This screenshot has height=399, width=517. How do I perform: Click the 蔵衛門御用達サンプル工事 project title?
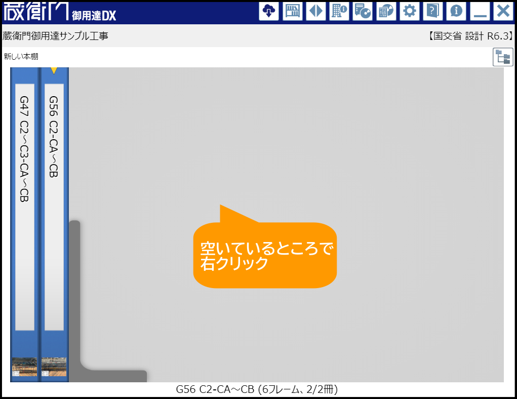point(55,36)
